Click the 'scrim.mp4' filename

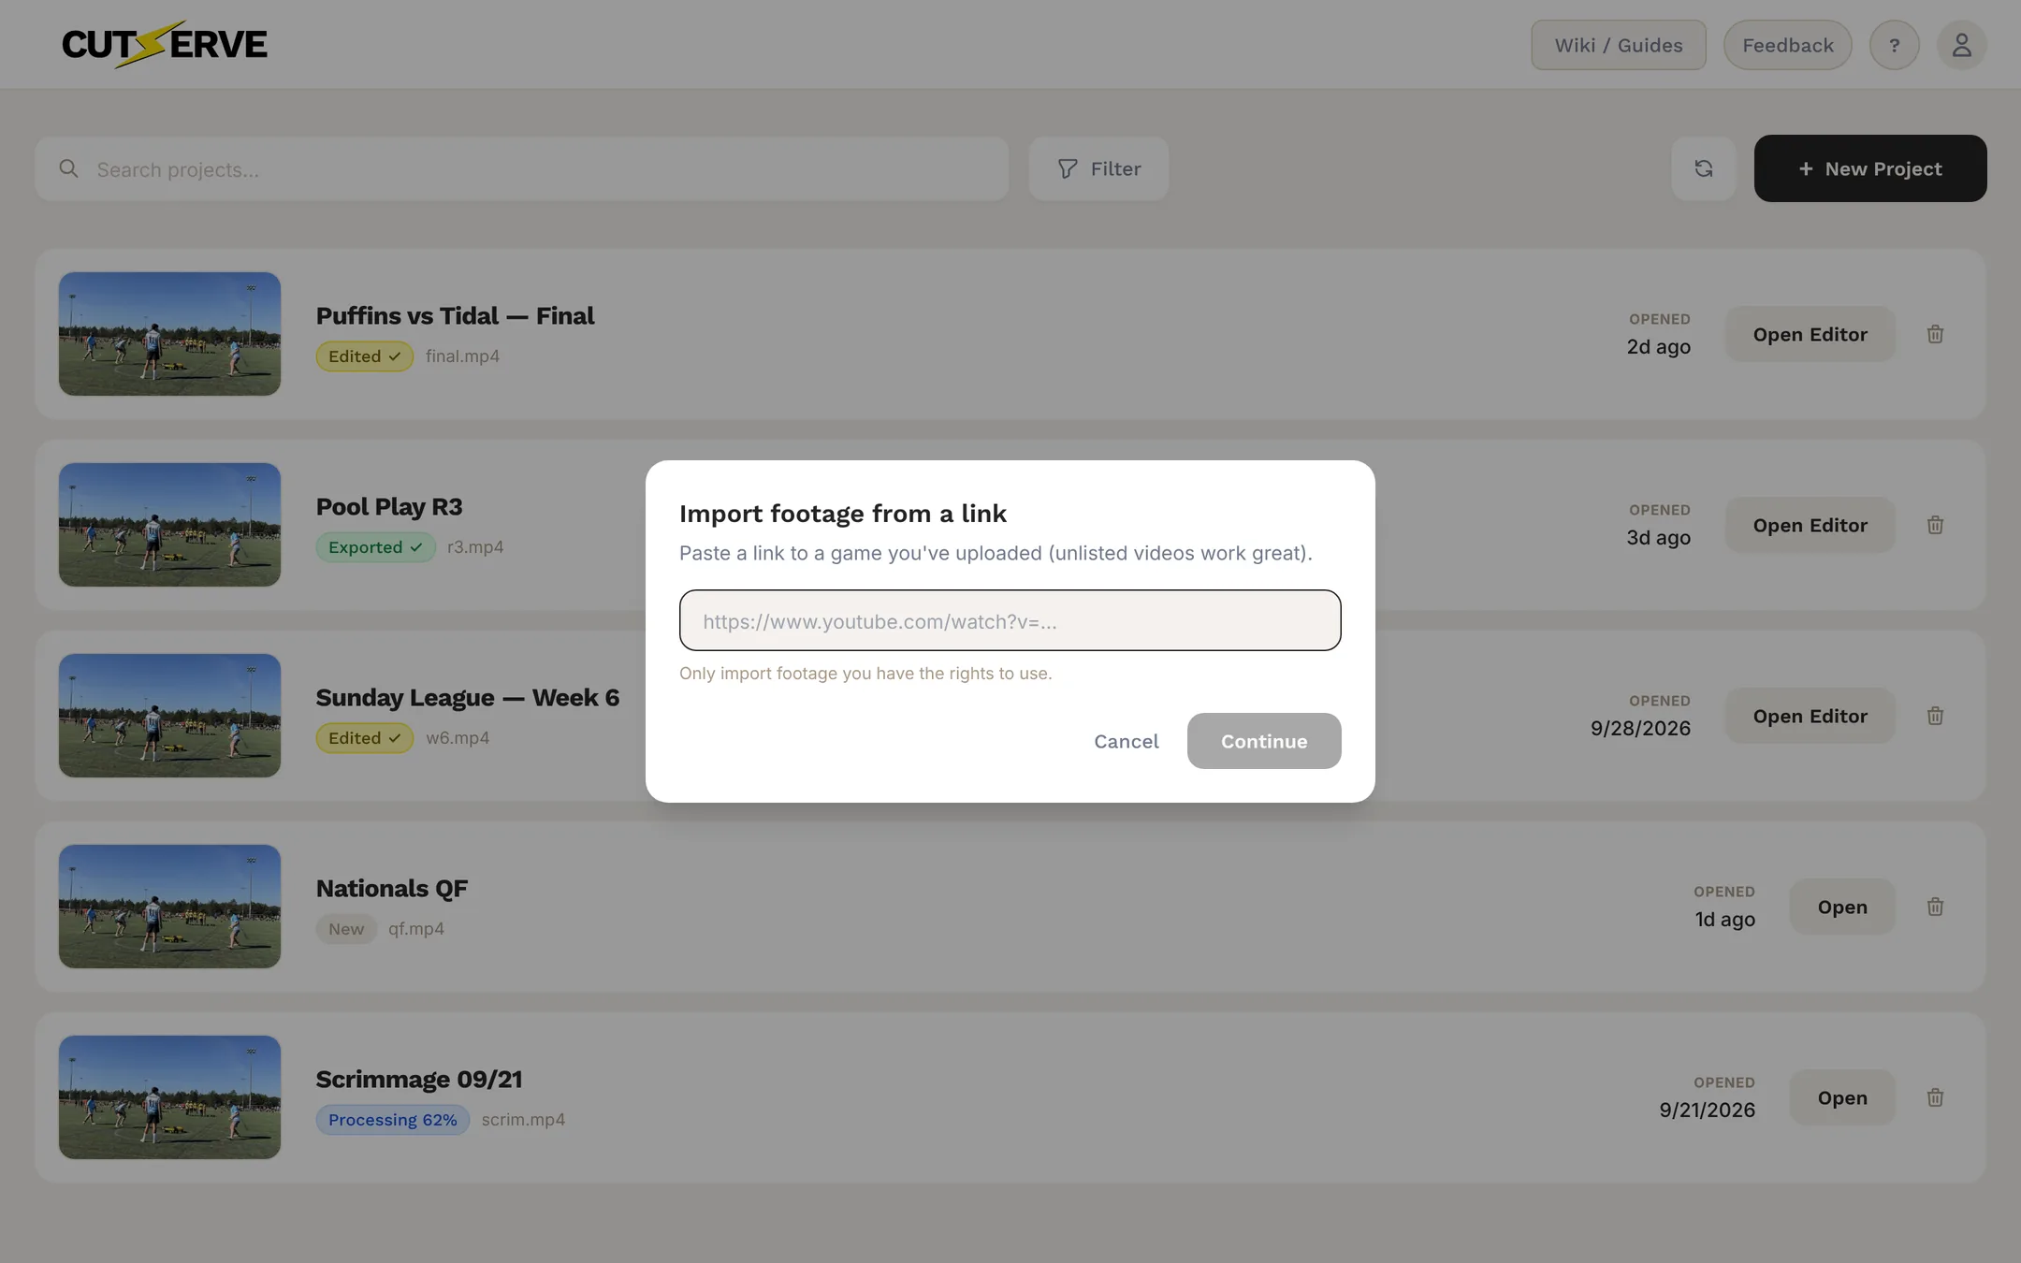523,1120
